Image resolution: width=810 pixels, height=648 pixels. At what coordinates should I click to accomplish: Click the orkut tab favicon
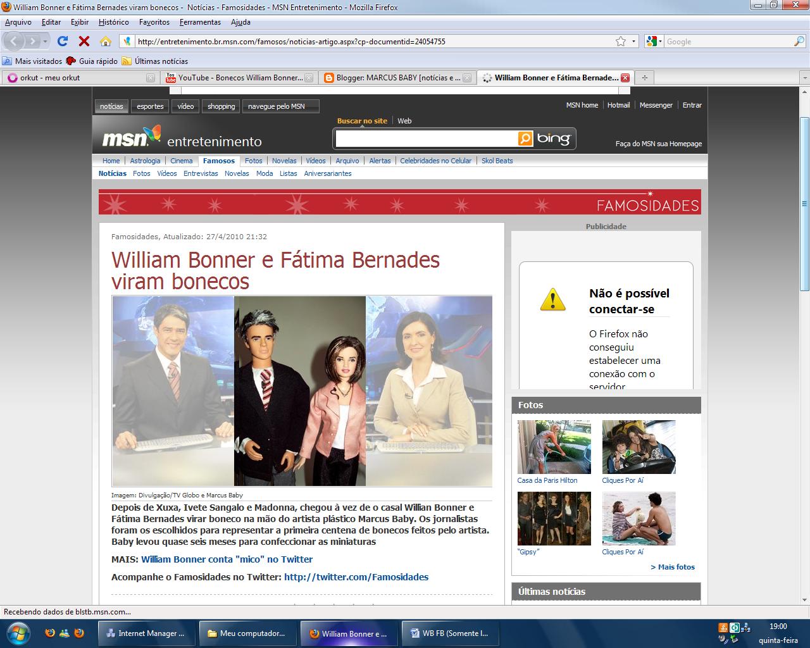click(x=13, y=77)
